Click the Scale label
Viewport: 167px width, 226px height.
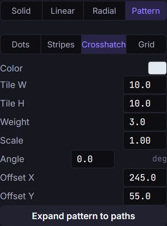(x=12, y=140)
